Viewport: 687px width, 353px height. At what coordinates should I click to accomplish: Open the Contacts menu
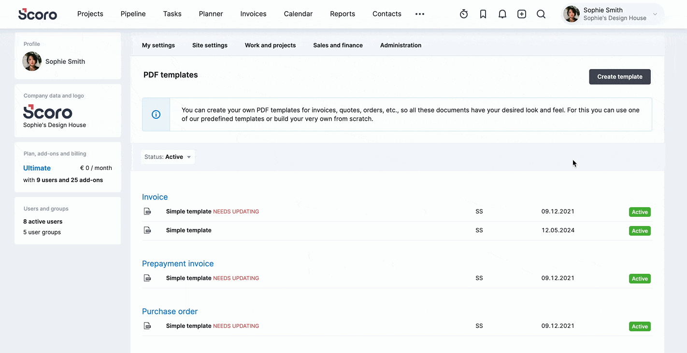pyautogui.click(x=387, y=14)
